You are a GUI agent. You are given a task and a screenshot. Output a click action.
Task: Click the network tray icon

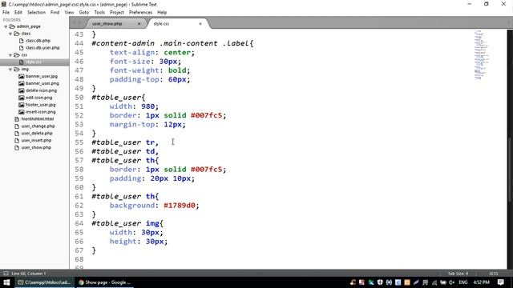click(x=434, y=282)
